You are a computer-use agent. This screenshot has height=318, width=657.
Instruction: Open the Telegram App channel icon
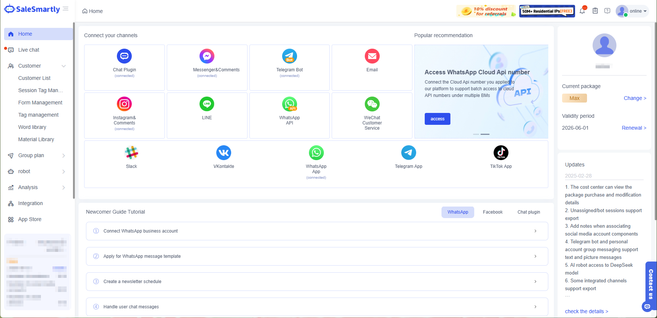[x=409, y=153]
